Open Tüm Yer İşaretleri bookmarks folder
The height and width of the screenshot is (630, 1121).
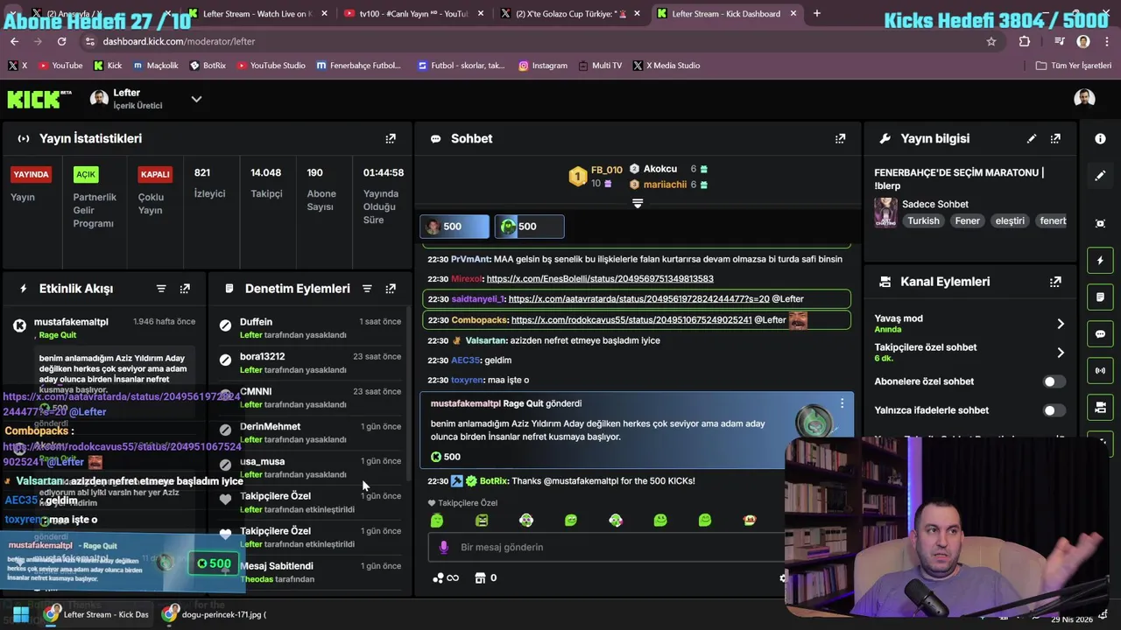click(x=1073, y=66)
